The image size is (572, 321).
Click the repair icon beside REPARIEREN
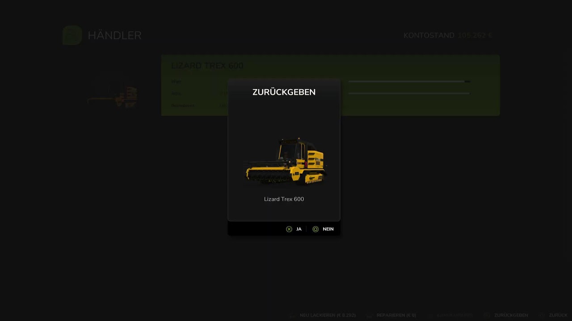click(x=369, y=315)
